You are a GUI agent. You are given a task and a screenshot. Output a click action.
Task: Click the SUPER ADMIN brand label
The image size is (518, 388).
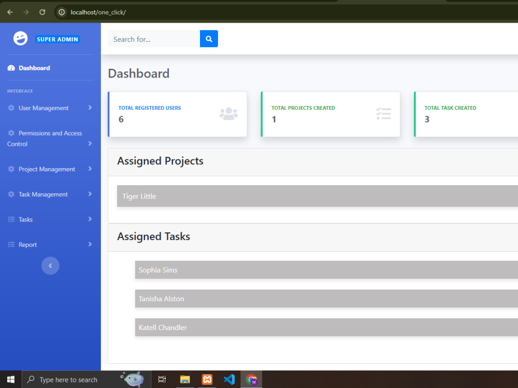[x=57, y=39]
